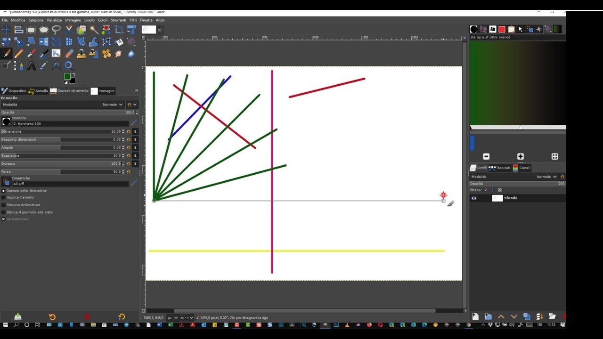
Task: Select the Eraser tool
Action: pos(69,54)
